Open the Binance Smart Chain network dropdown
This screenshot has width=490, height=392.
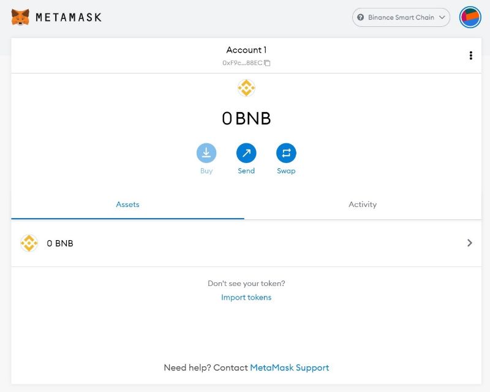pos(401,17)
